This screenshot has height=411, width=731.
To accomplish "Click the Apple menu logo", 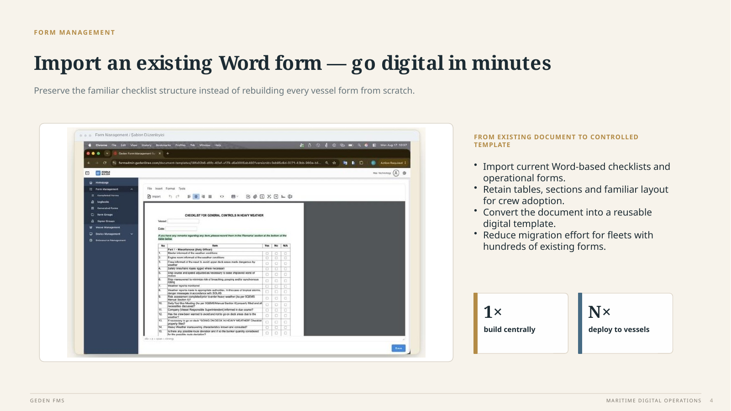I will tap(89, 145).
